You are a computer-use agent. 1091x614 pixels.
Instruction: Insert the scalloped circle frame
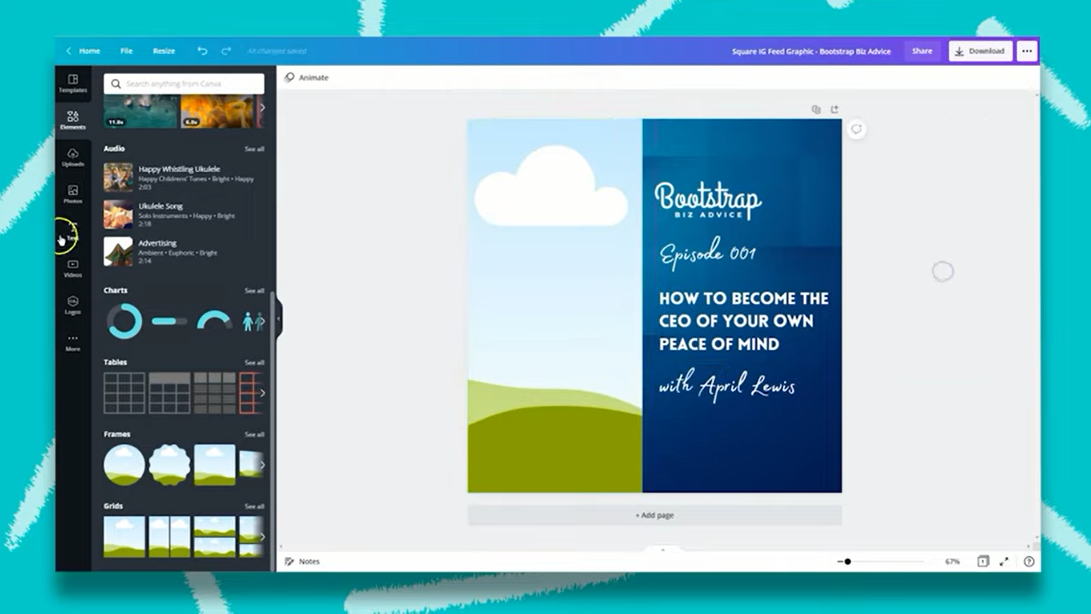click(x=169, y=465)
